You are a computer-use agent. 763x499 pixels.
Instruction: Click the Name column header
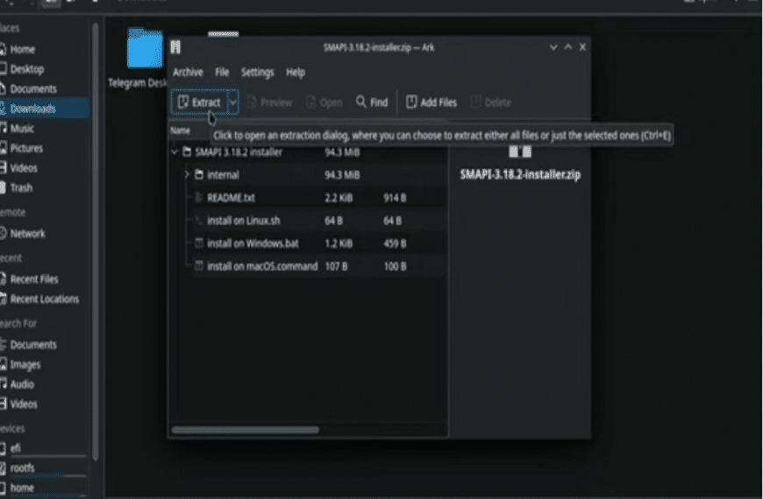181,130
